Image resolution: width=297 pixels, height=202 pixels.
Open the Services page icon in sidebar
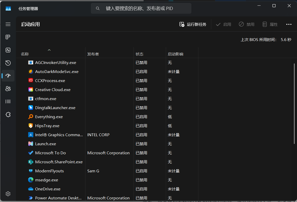point(8,115)
